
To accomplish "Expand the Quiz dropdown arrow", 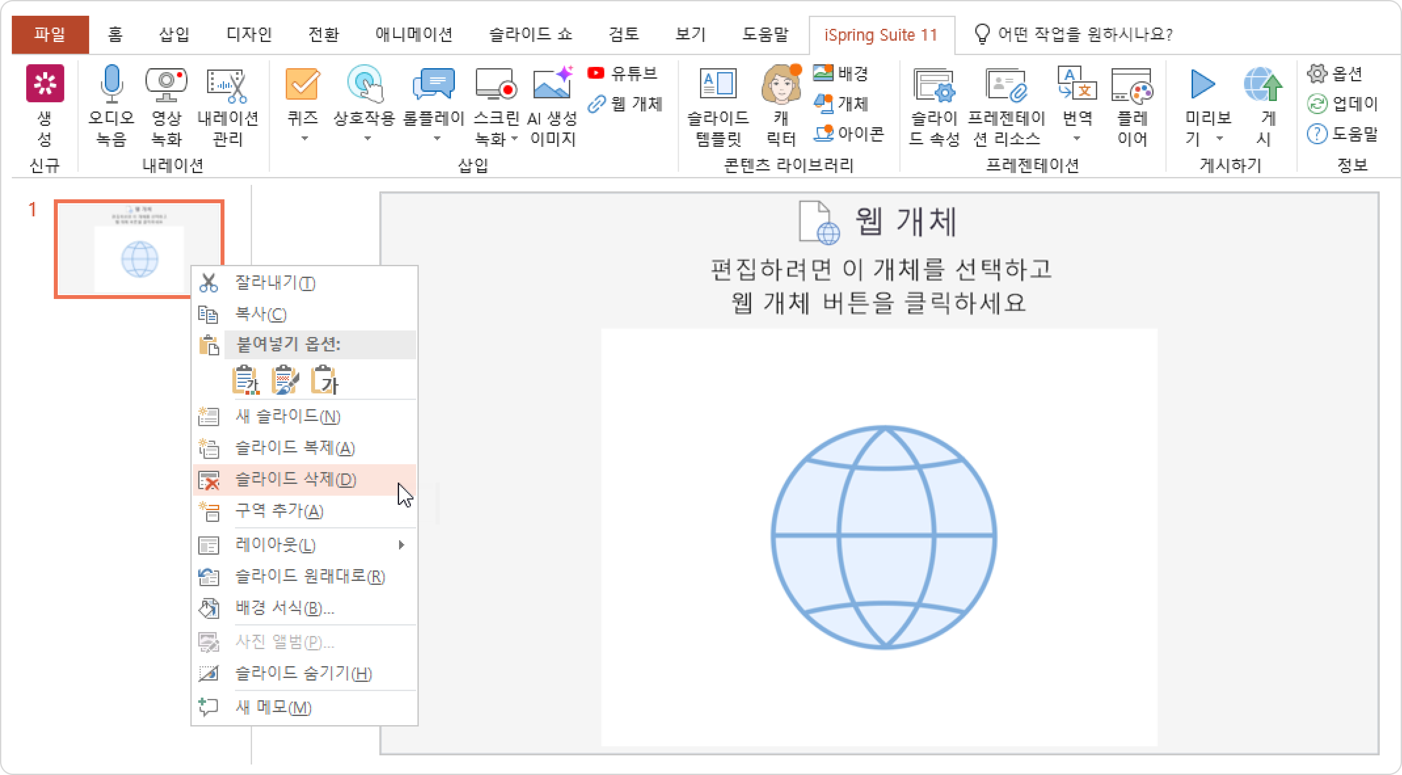I will click(x=304, y=138).
